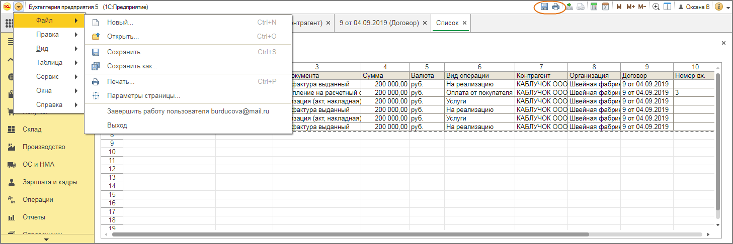Expand the Окна submenu
This screenshot has width=733, height=244.
point(49,91)
